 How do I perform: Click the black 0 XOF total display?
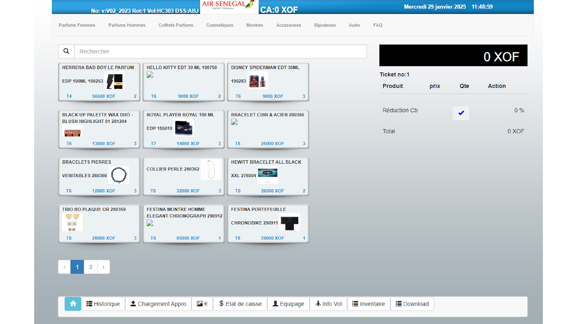(x=453, y=56)
